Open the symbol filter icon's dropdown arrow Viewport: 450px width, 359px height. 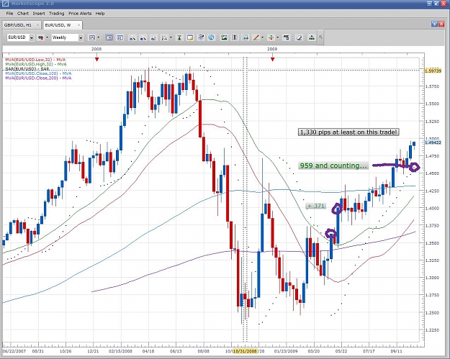[47, 37]
